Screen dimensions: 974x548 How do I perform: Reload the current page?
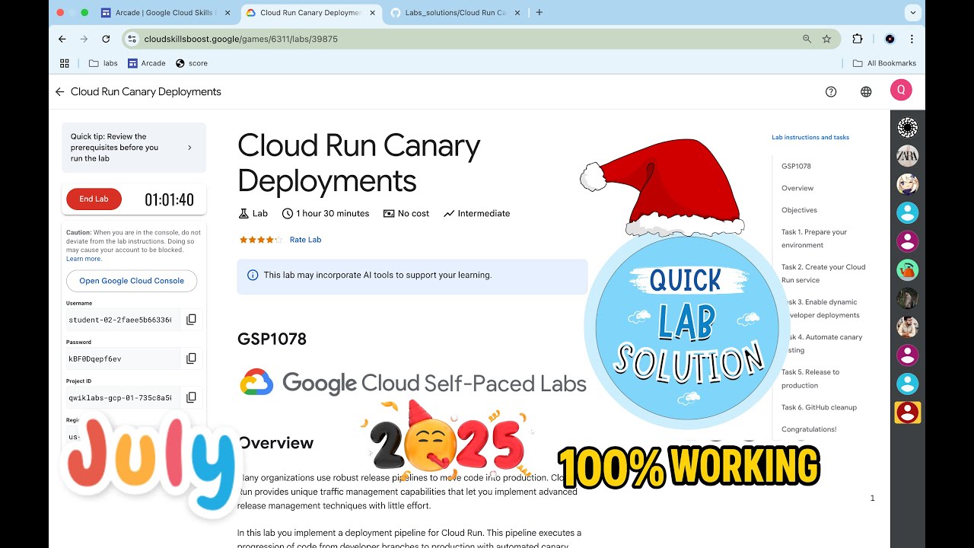[106, 39]
